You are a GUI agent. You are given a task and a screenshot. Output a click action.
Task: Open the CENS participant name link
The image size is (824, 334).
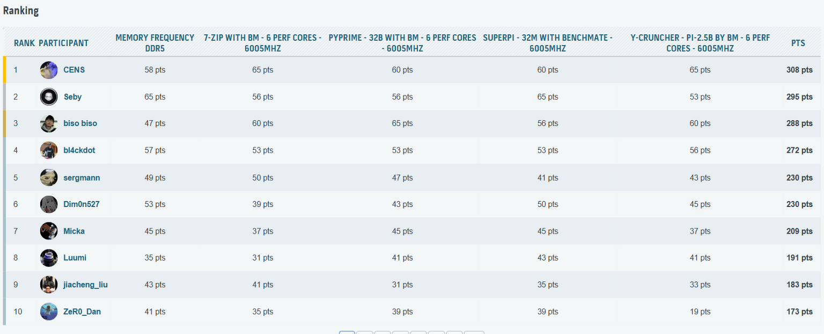tap(74, 70)
